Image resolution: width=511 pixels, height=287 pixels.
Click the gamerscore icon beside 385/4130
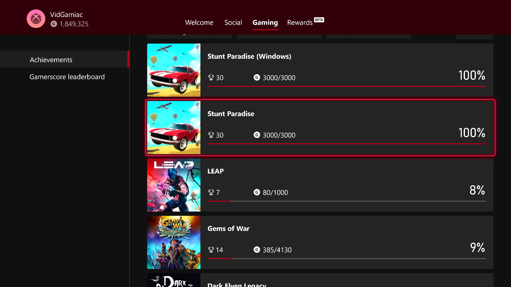pyautogui.click(x=257, y=250)
